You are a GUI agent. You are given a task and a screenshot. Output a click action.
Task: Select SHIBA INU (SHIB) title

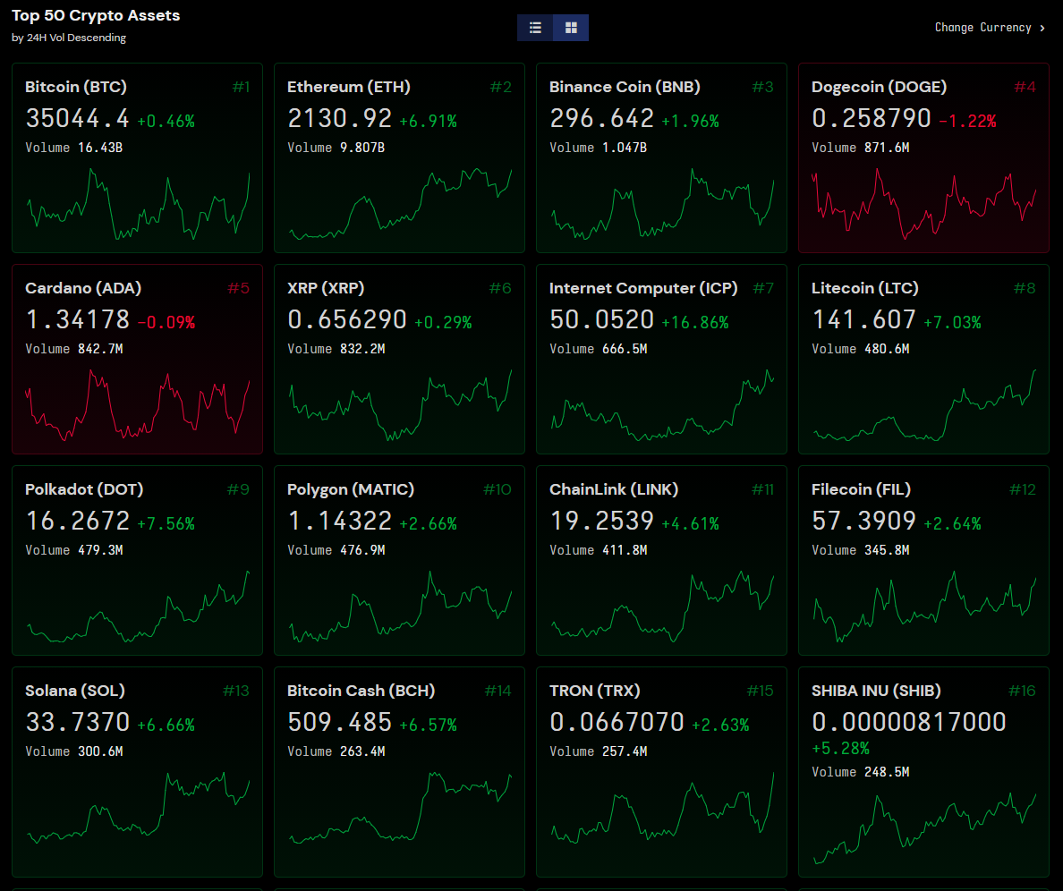tap(876, 691)
